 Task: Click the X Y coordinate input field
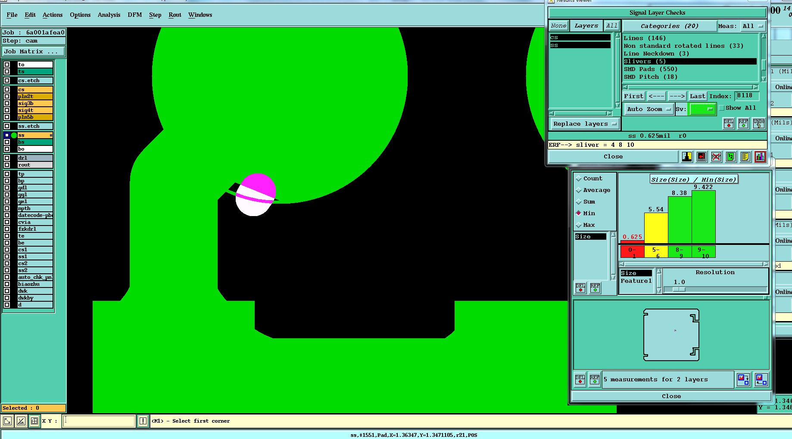pyautogui.click(x=100, y=421)
